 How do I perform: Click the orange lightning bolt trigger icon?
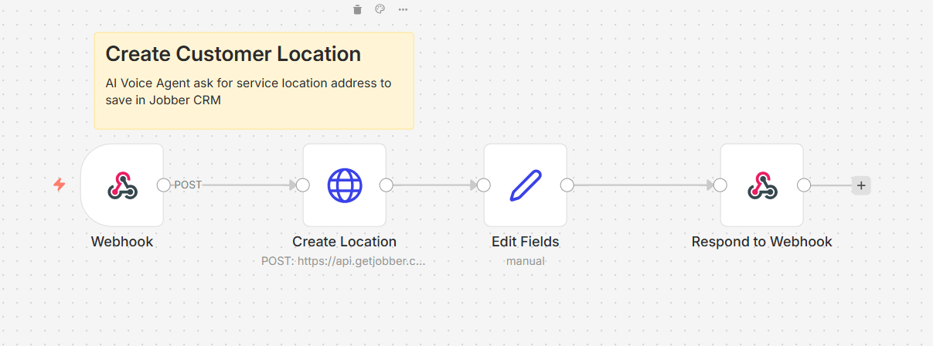pyautogui.click(x=59, y=185)
